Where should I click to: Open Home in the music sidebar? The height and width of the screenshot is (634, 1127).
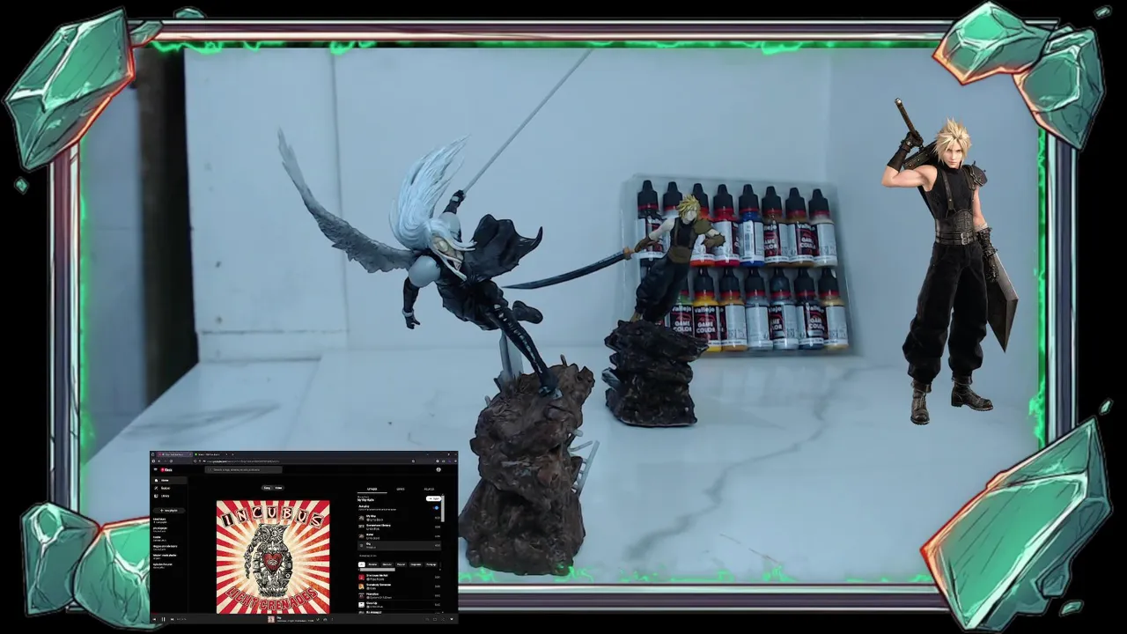[x=169, y=480]
